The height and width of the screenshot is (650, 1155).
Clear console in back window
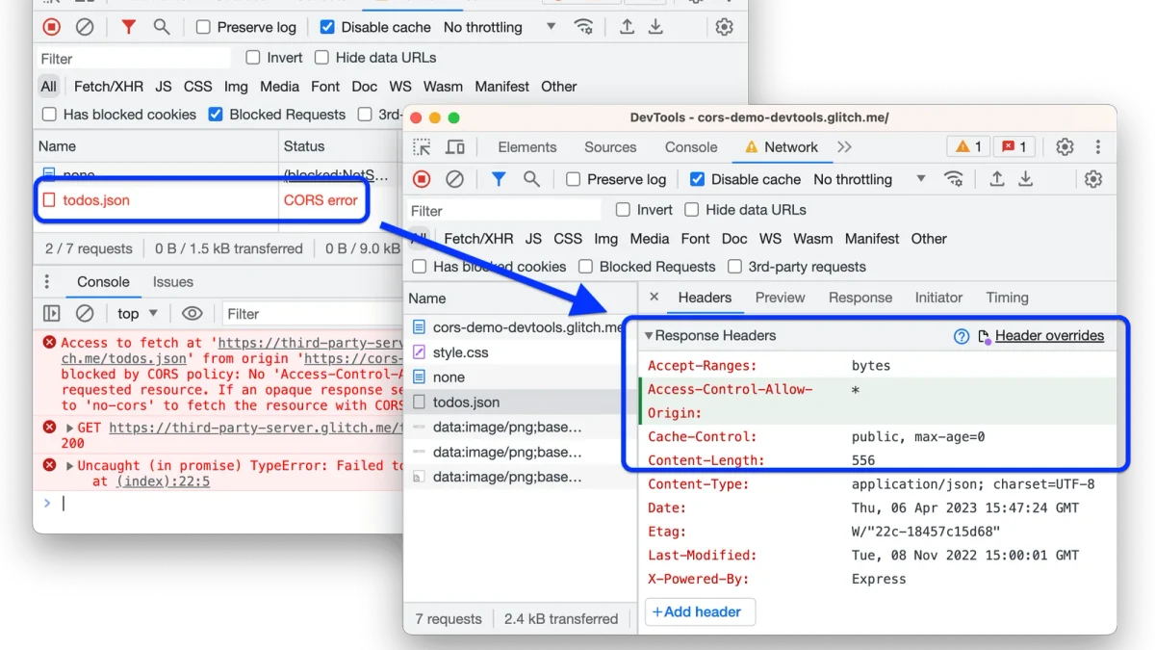[x=85, y=313]
